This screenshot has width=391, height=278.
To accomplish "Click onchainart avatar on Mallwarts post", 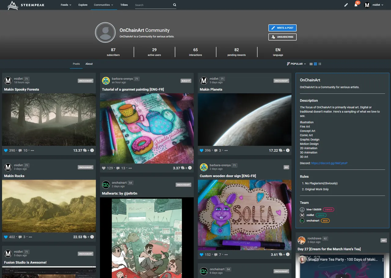I will point(106,185).
